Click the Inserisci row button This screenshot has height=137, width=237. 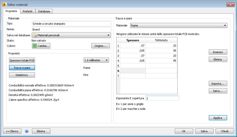(x=218, y=52)
